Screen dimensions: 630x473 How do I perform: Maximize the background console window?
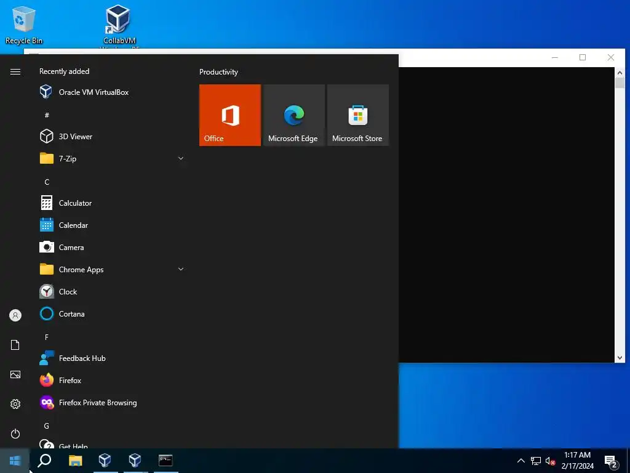tap(583, 57)
